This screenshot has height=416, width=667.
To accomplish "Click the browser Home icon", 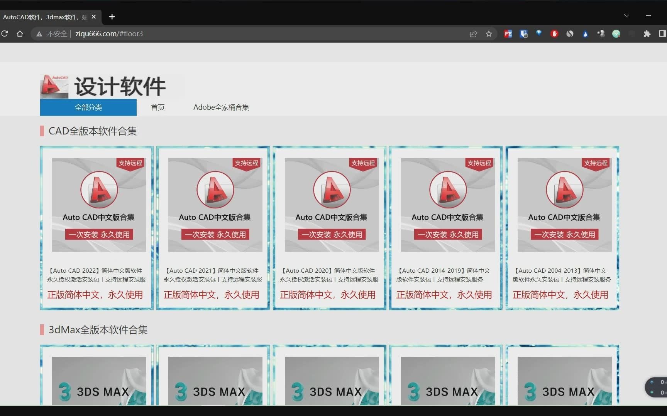I will (x=20, y=34).
